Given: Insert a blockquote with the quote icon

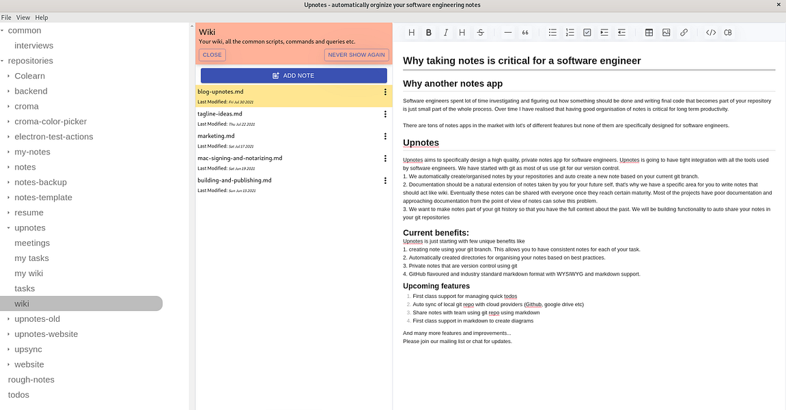Looking at the screenshot, I should [525, 33].
